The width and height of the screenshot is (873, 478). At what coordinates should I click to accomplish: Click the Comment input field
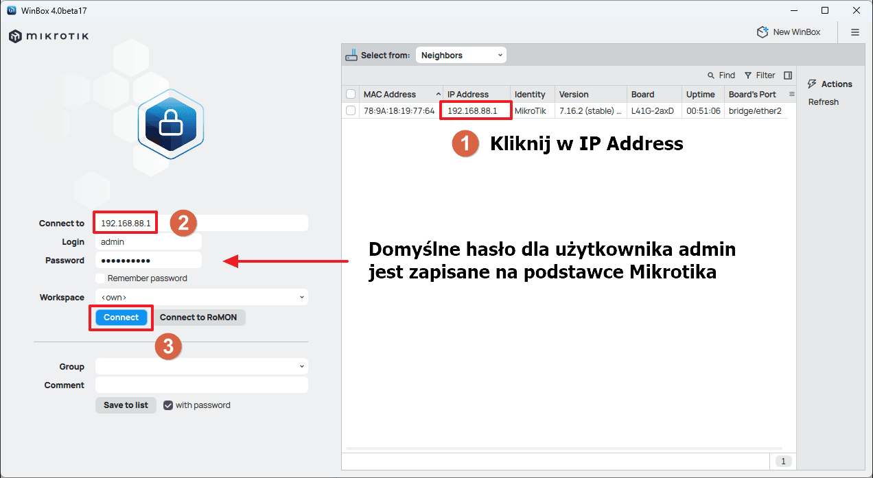[x=202, y=385]
